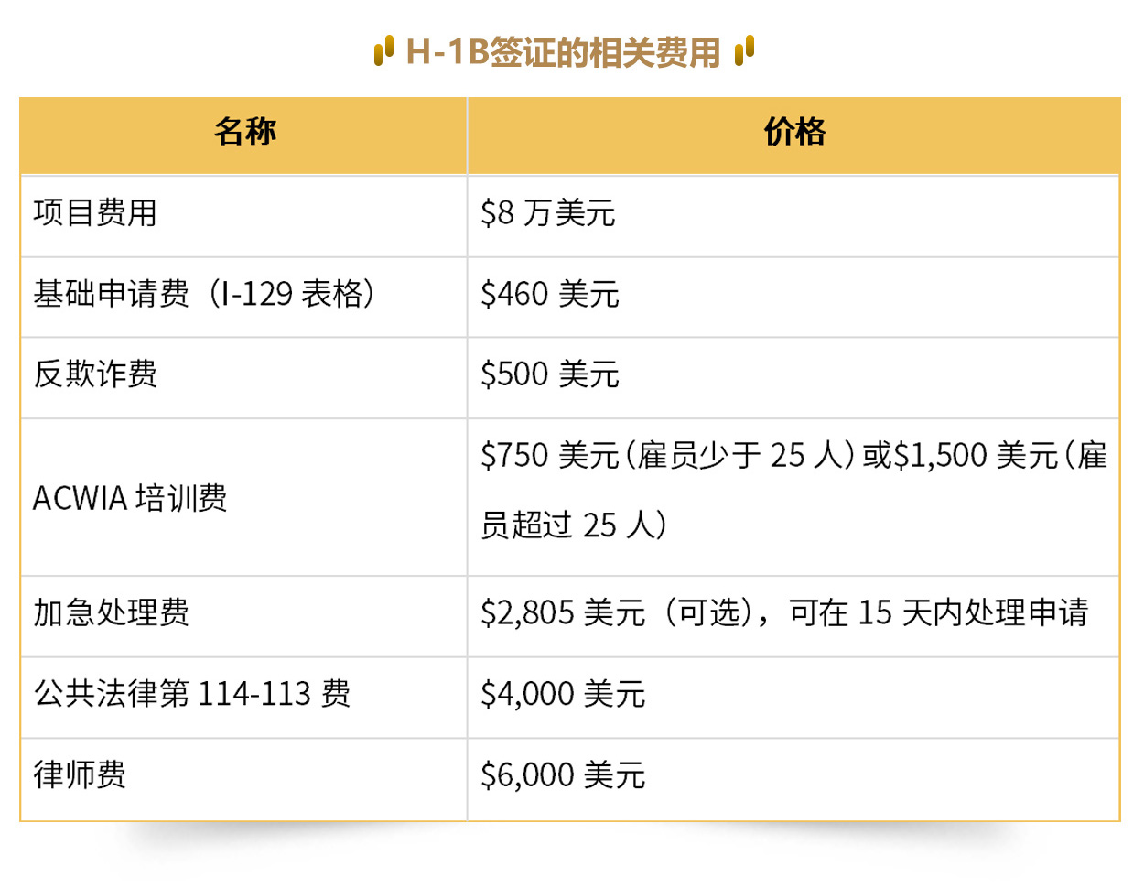
Task: Click the 员超过 25 人 text line
Action: tap(574, 525)
